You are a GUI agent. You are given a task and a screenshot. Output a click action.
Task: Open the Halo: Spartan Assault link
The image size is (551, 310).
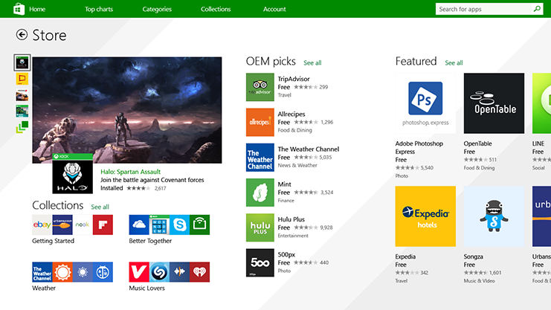(x=130, y=172)
